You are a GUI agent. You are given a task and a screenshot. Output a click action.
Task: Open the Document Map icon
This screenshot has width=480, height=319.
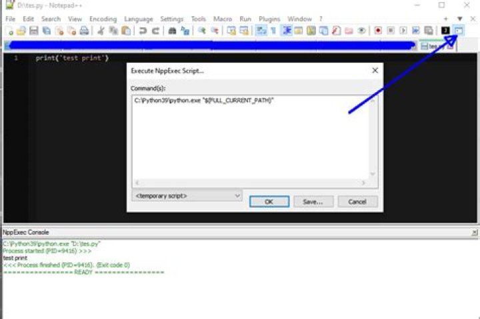point(311,31)
